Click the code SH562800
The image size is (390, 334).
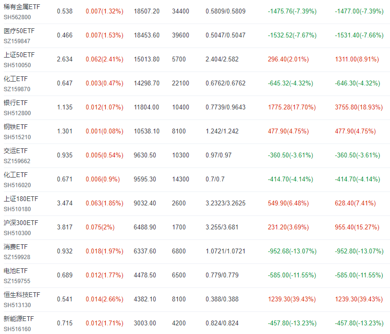pyautogui.click(x=17, y=17)
